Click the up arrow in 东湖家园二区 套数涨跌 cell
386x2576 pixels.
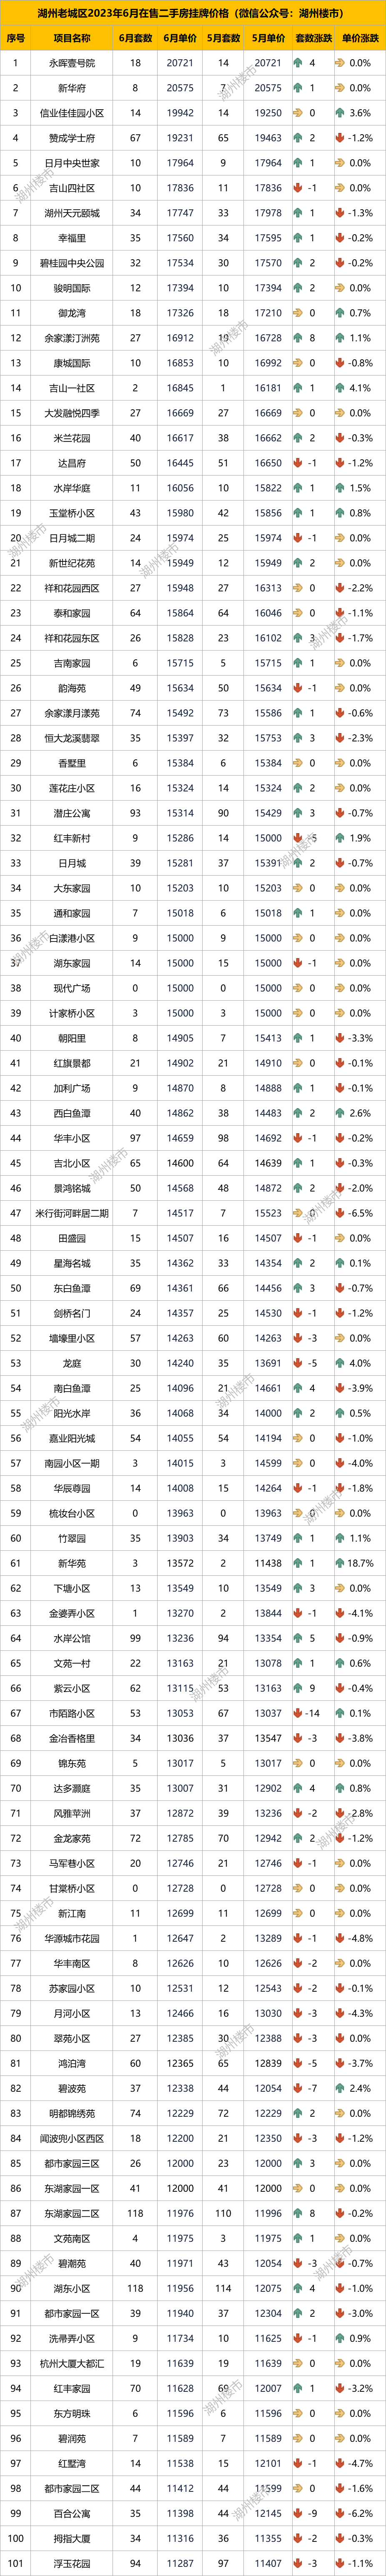298,2213
